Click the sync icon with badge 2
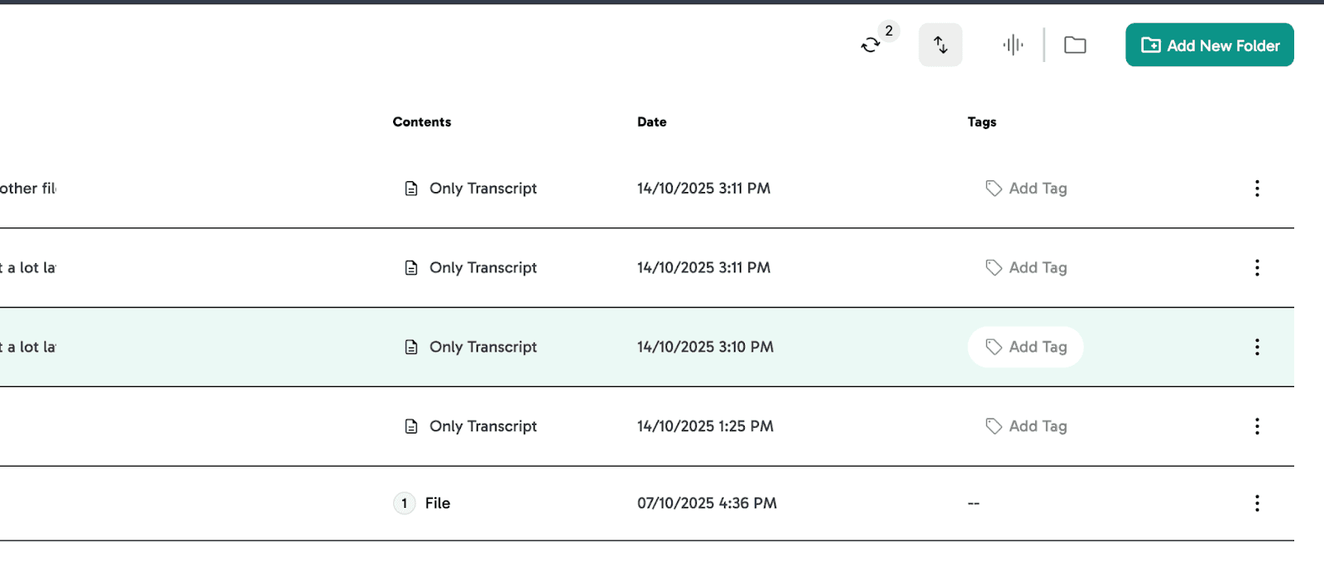The height and width of the screenshot is (570, 1324). coord(871,45)
